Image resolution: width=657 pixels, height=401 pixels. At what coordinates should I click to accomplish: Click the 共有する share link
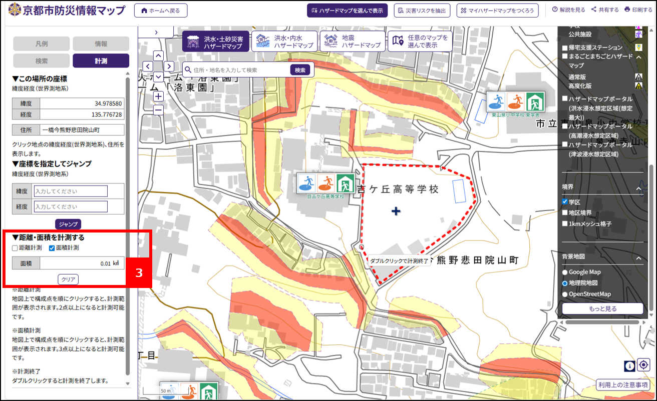[x=605, y=9]
